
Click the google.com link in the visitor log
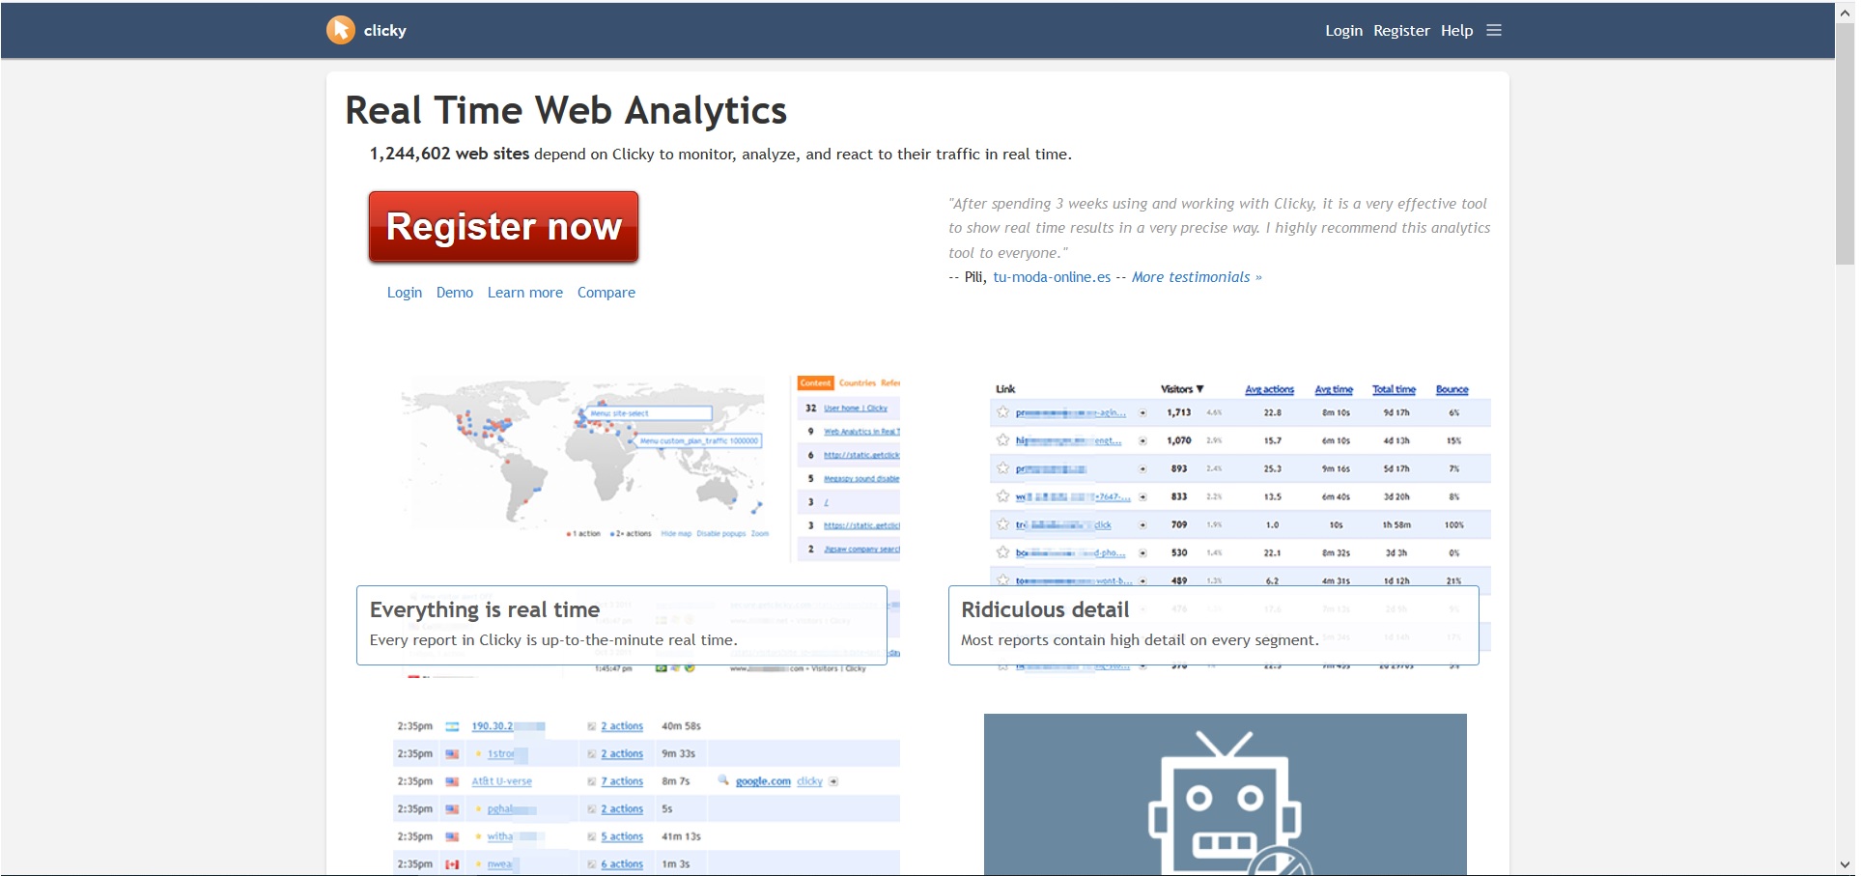tap(763, 781)
